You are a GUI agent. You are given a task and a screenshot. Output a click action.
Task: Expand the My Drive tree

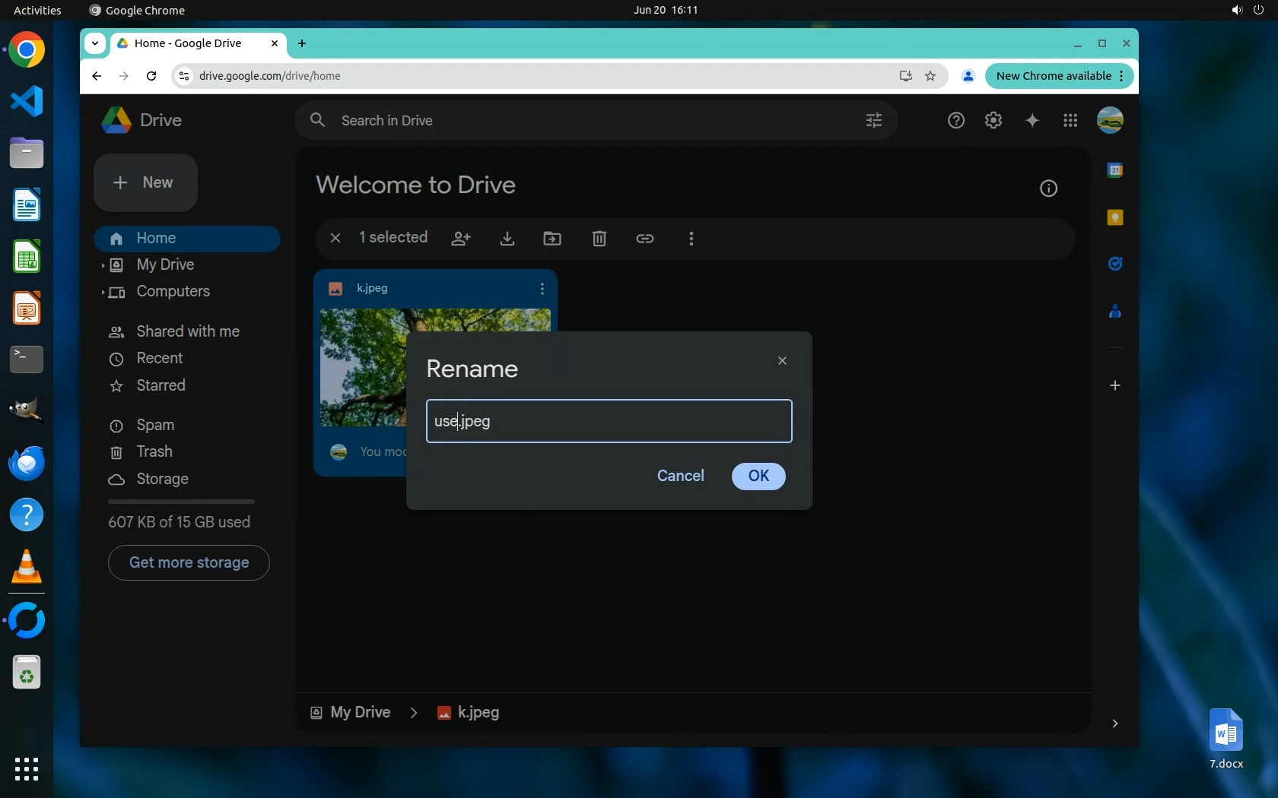pyautogui.click(x=103, y=265)
